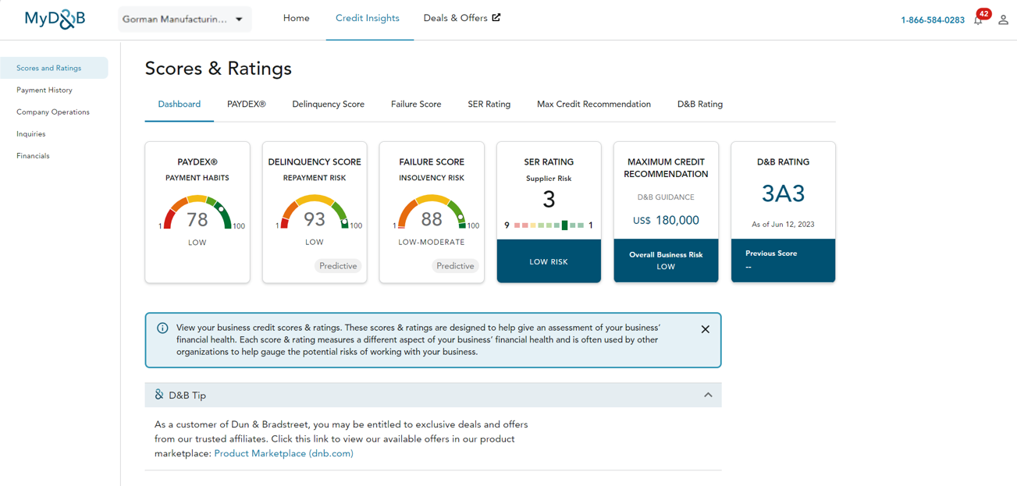Image resolution: width=1017 pixels, height=486 pixels.
Task: Open the Maximum Credit Recommendation card
Action: tap(666, 212)
